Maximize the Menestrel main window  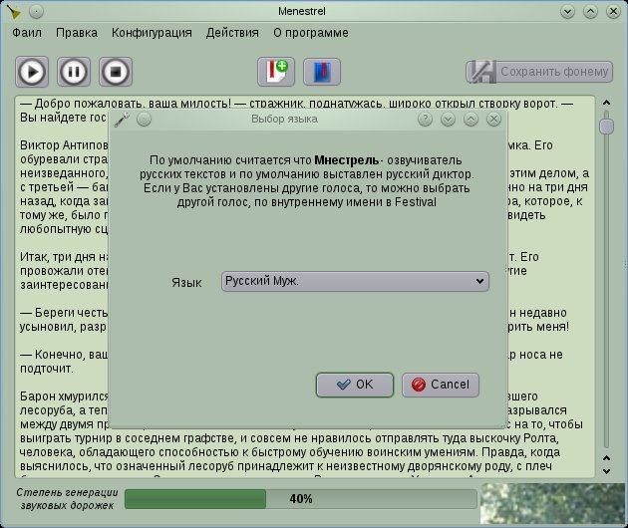tap(590, 12)
